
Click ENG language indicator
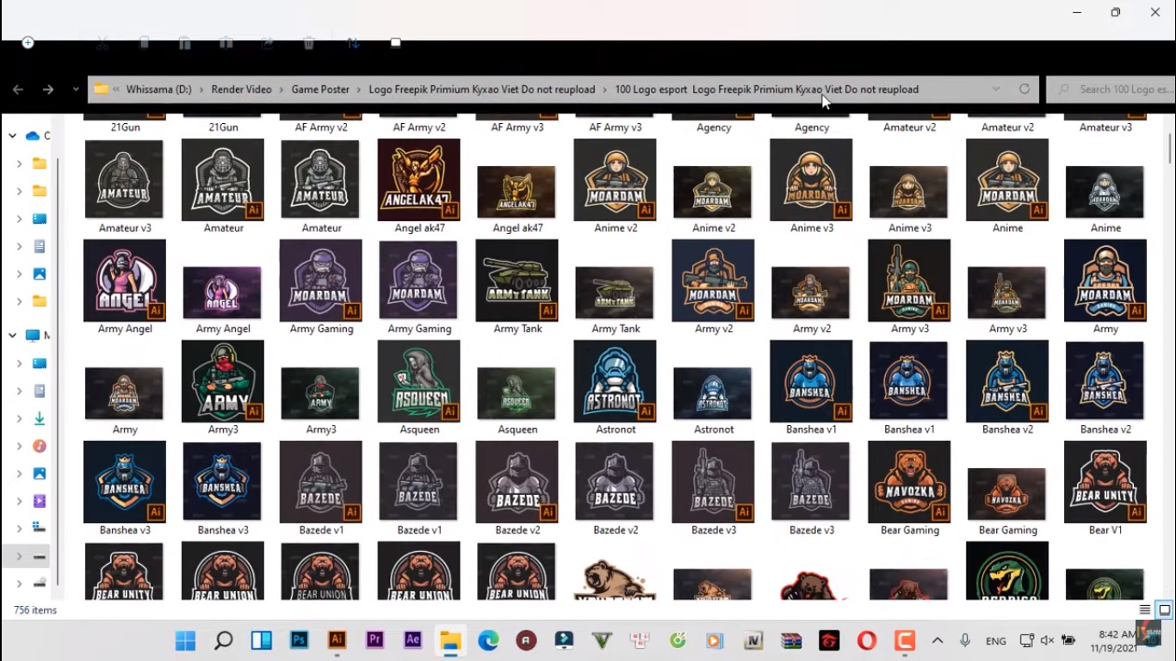996,640
